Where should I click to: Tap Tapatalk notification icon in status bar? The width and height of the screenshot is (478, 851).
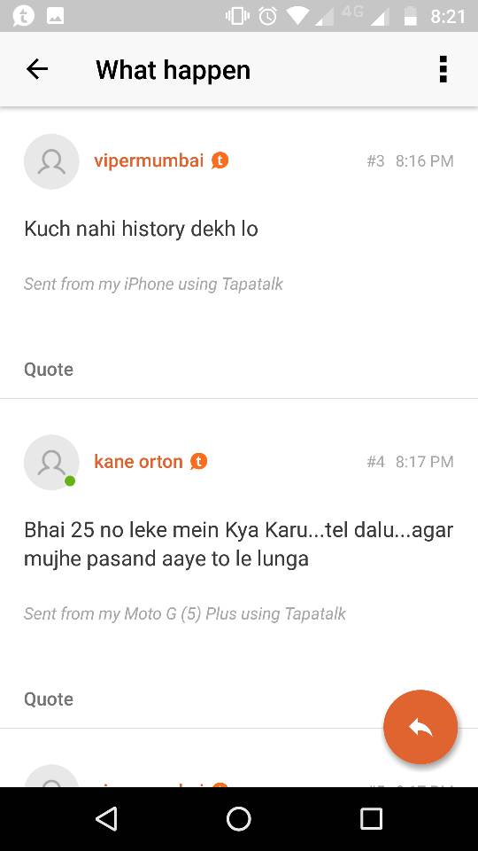tap(23, 16)
